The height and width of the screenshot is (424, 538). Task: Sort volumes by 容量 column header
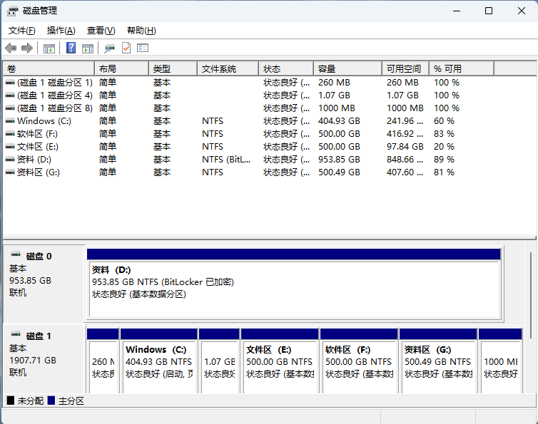347,68
